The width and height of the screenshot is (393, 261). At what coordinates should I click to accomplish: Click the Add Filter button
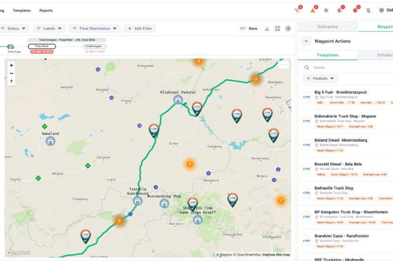pyautogui.click(x=140, y=29)
